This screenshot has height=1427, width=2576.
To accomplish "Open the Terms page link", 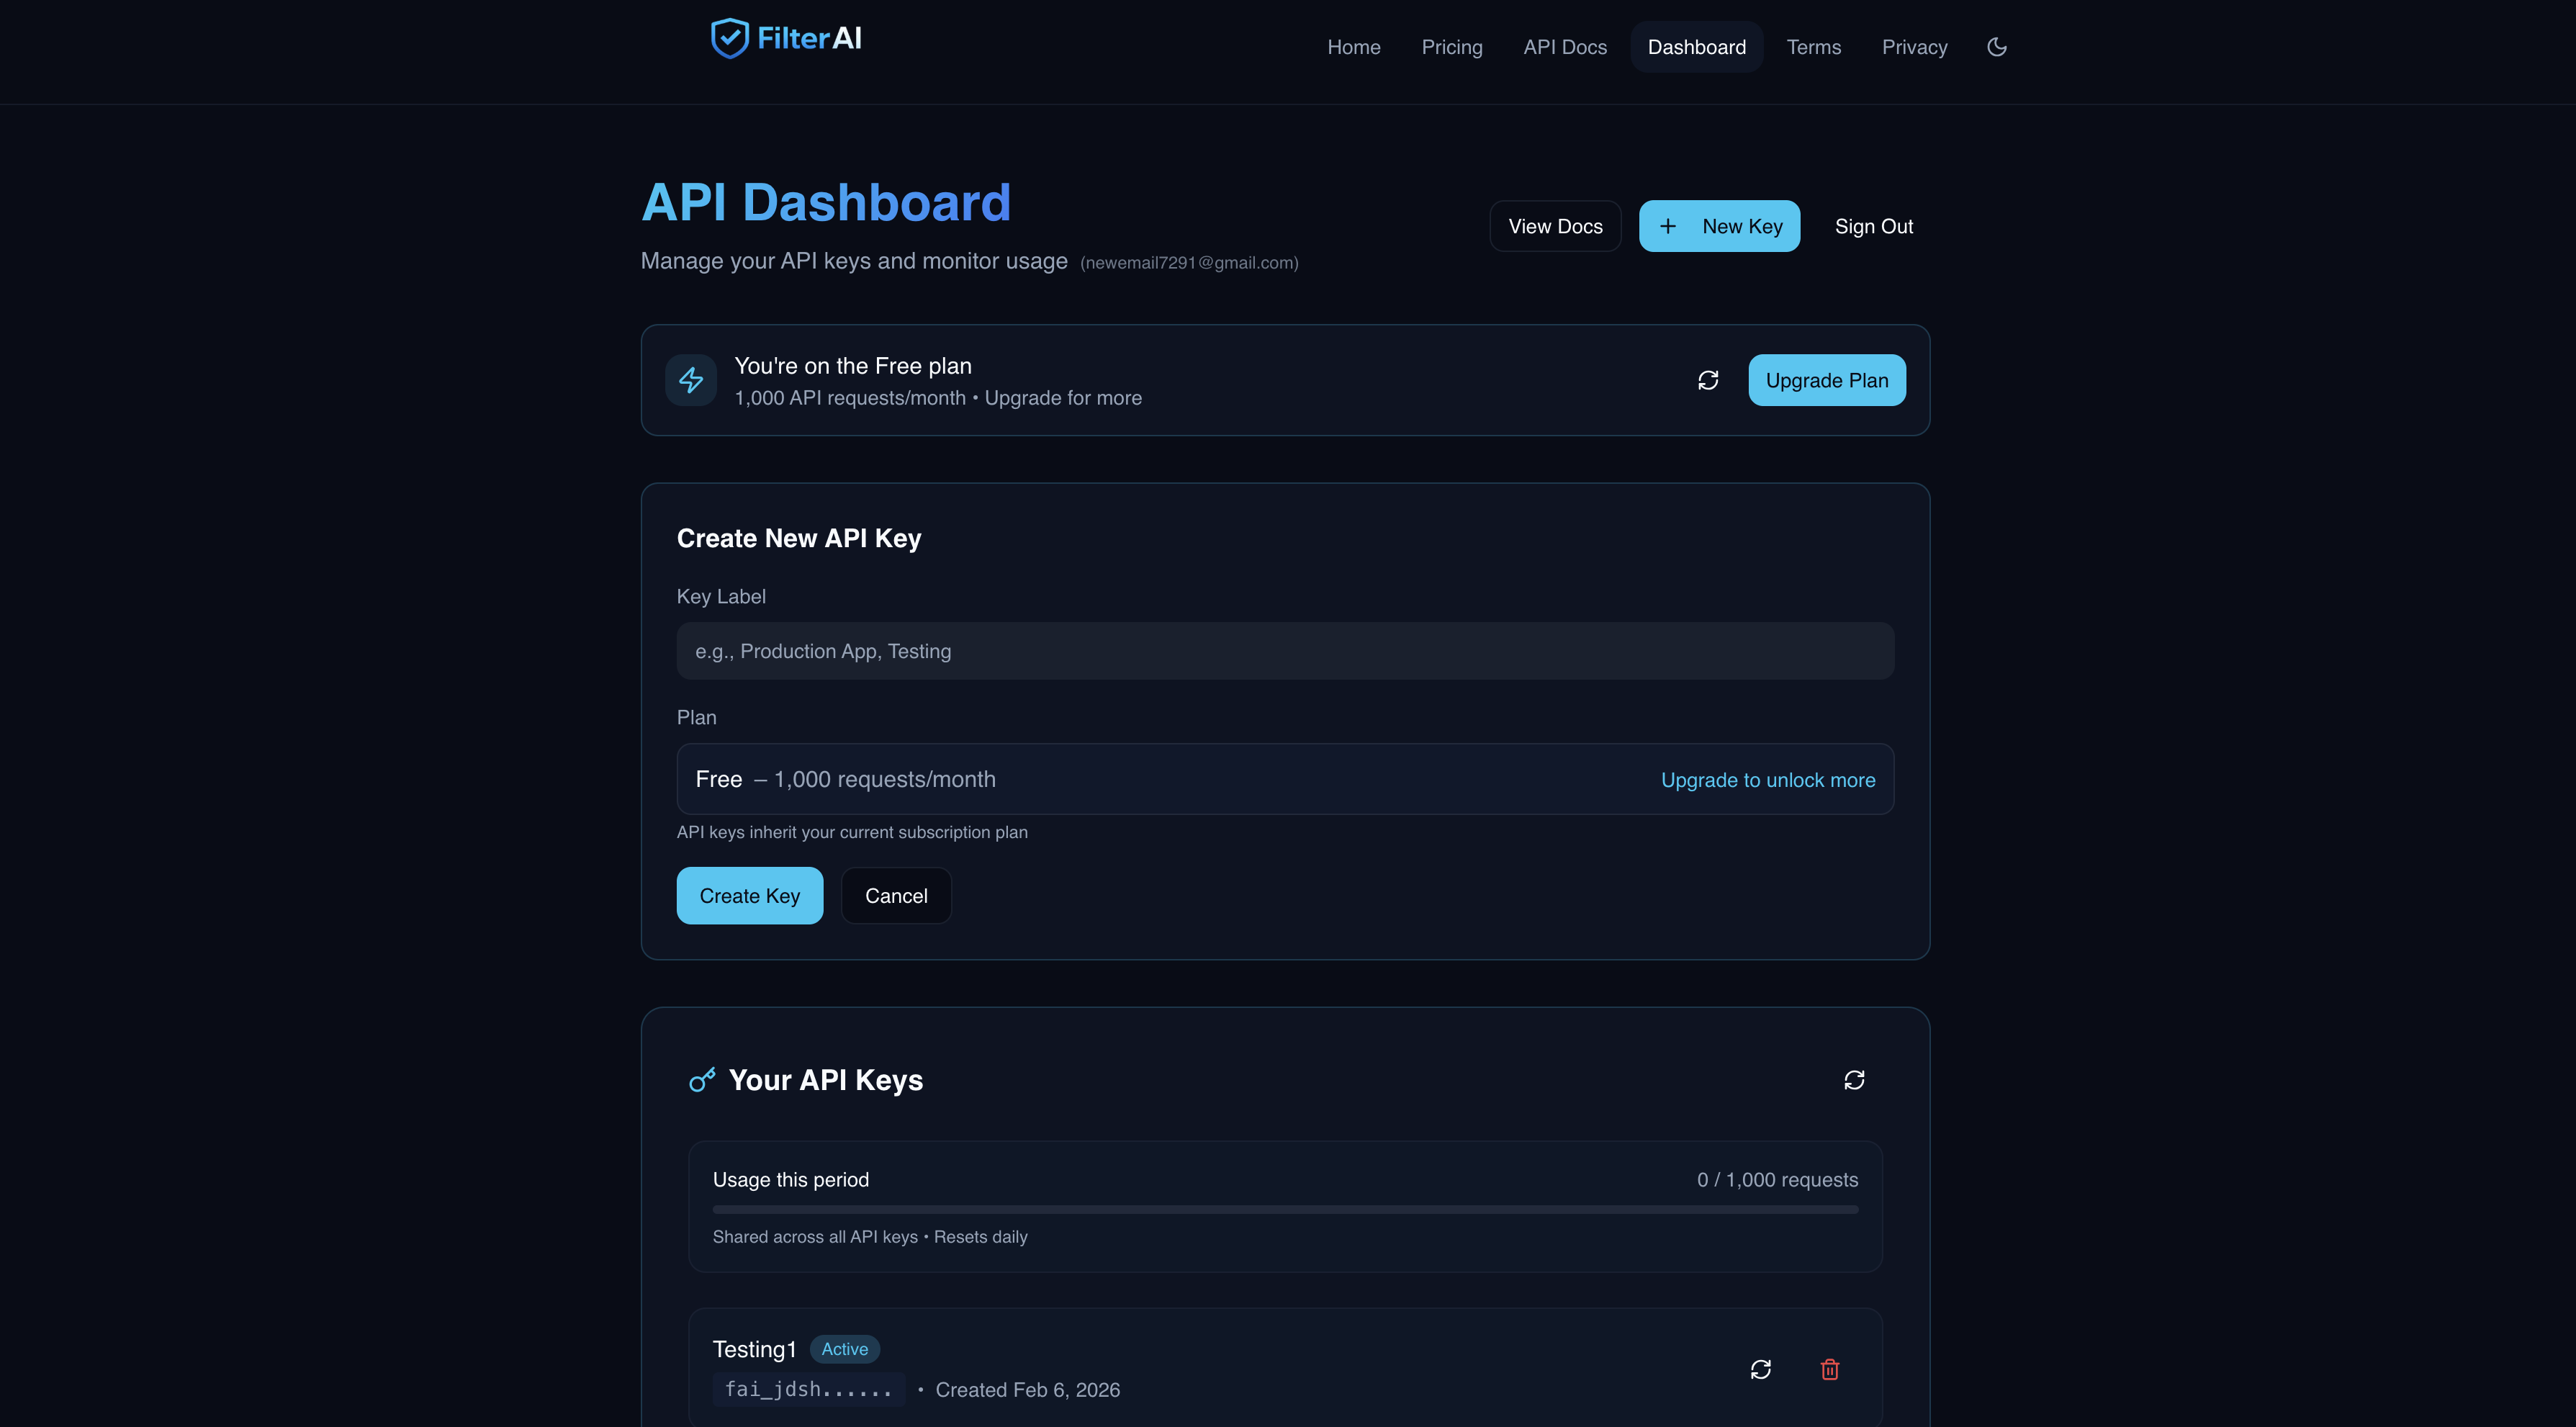I will 1813,47.
